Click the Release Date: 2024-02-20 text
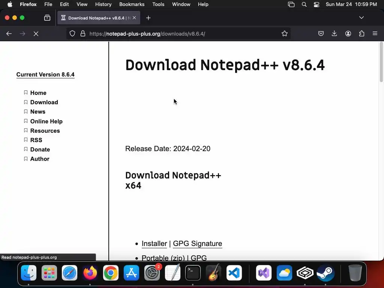Viewport: 384px width, 288px height. (168, 148)
